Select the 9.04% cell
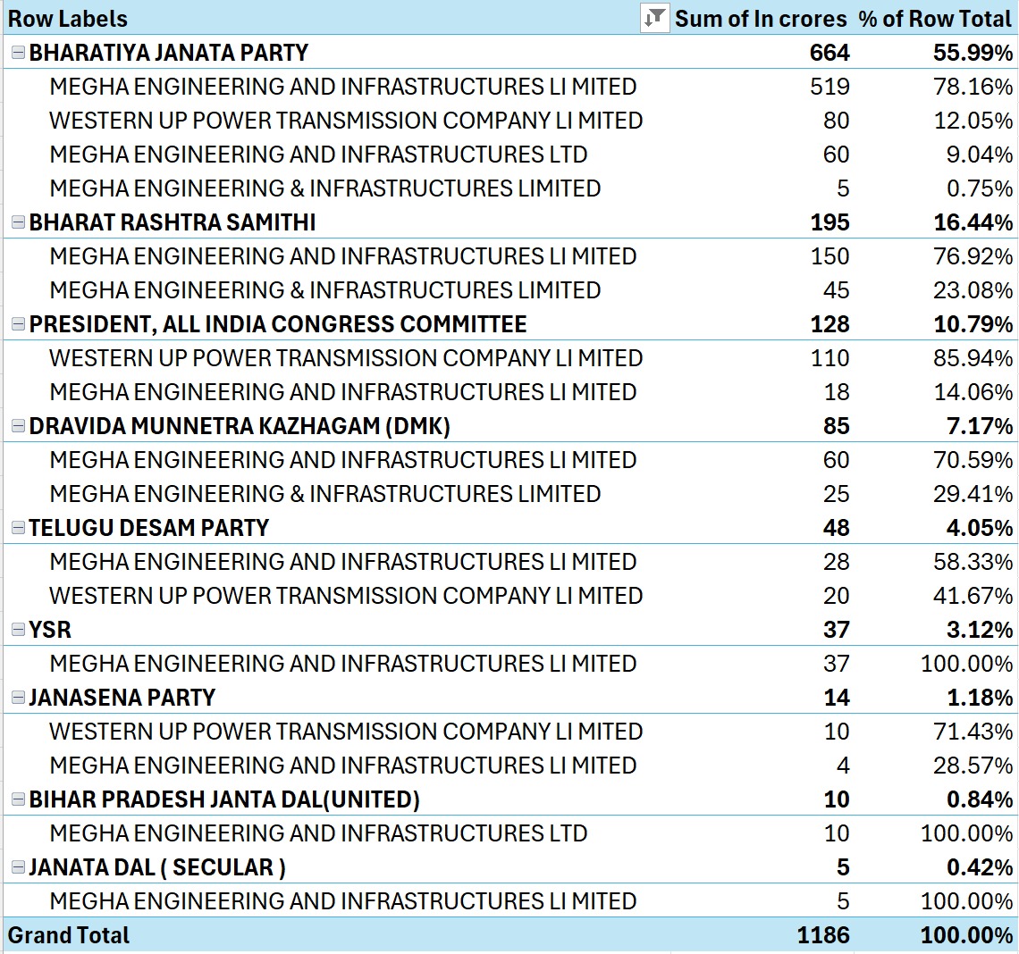Image resolution: width=1019 pixels, height=954 pixels. pyautogui.click(x=980, y=155)
